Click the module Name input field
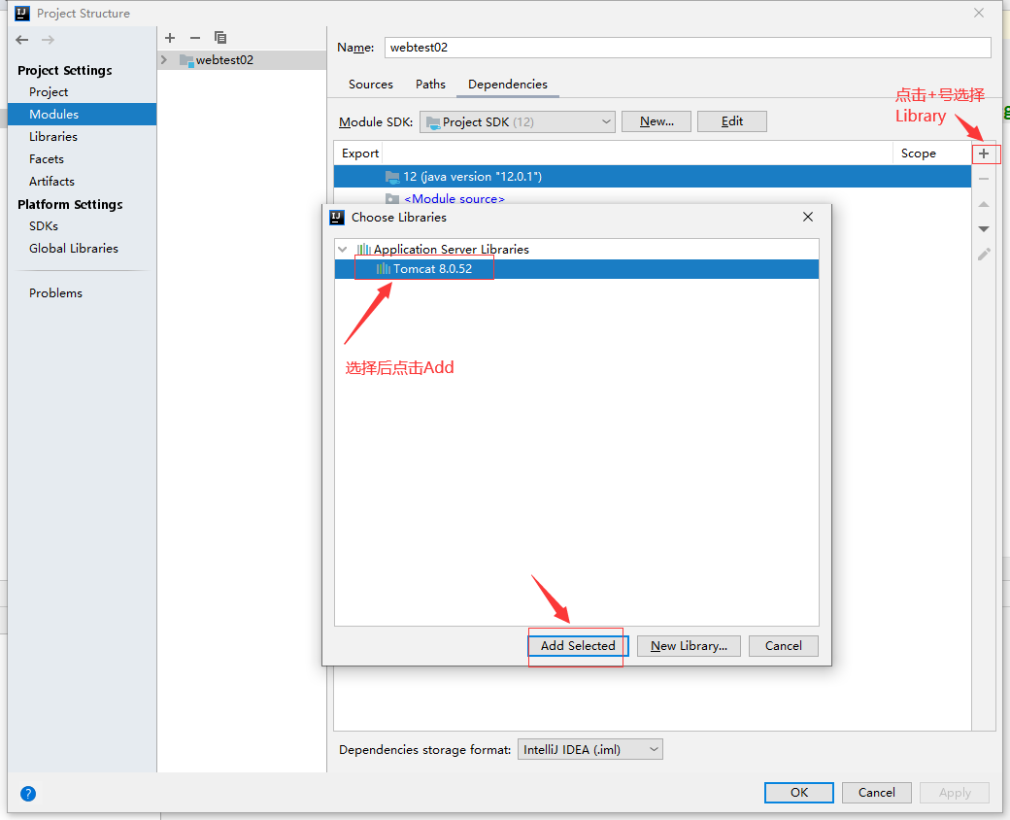This screenshot has height=820, width=1010. [x=688, y=48]
